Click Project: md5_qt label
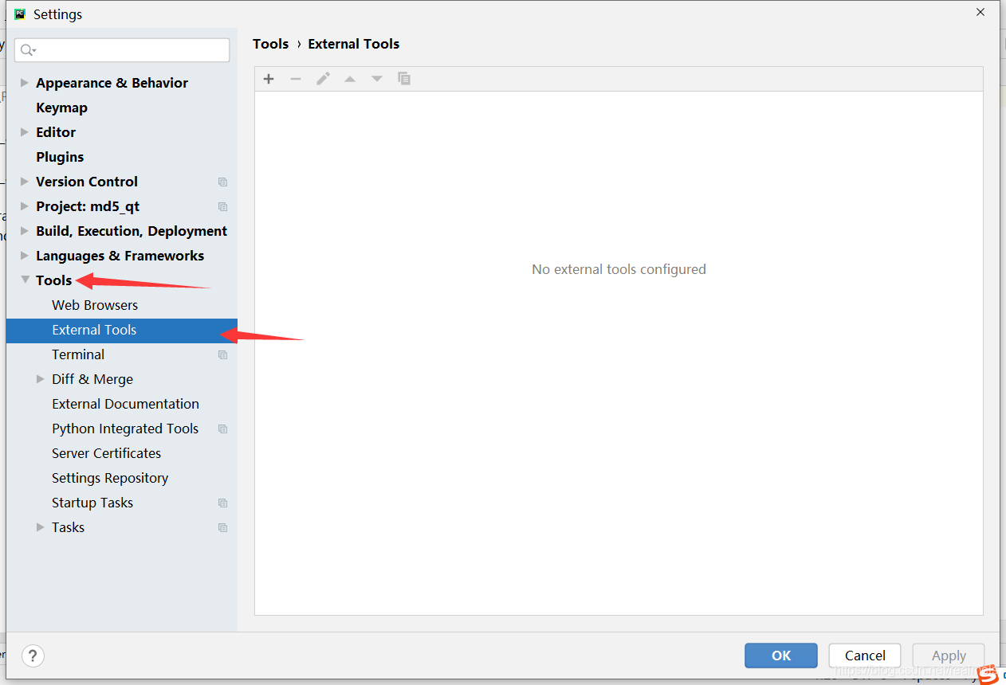1006x685 pixels. coord(88,206)
